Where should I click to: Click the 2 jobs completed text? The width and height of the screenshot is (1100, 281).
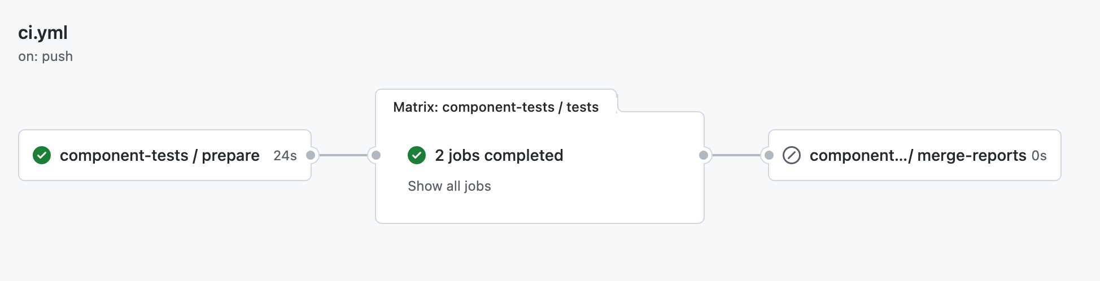[x=499, y=155]
